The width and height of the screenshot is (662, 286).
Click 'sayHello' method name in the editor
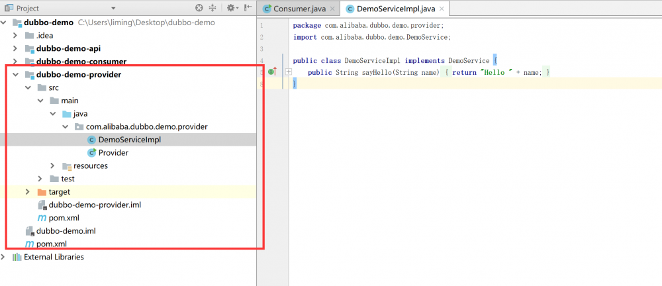pyautogui.click(x=377, y=73)
